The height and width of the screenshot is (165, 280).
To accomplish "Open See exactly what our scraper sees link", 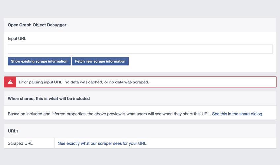I will pos(102,143).
